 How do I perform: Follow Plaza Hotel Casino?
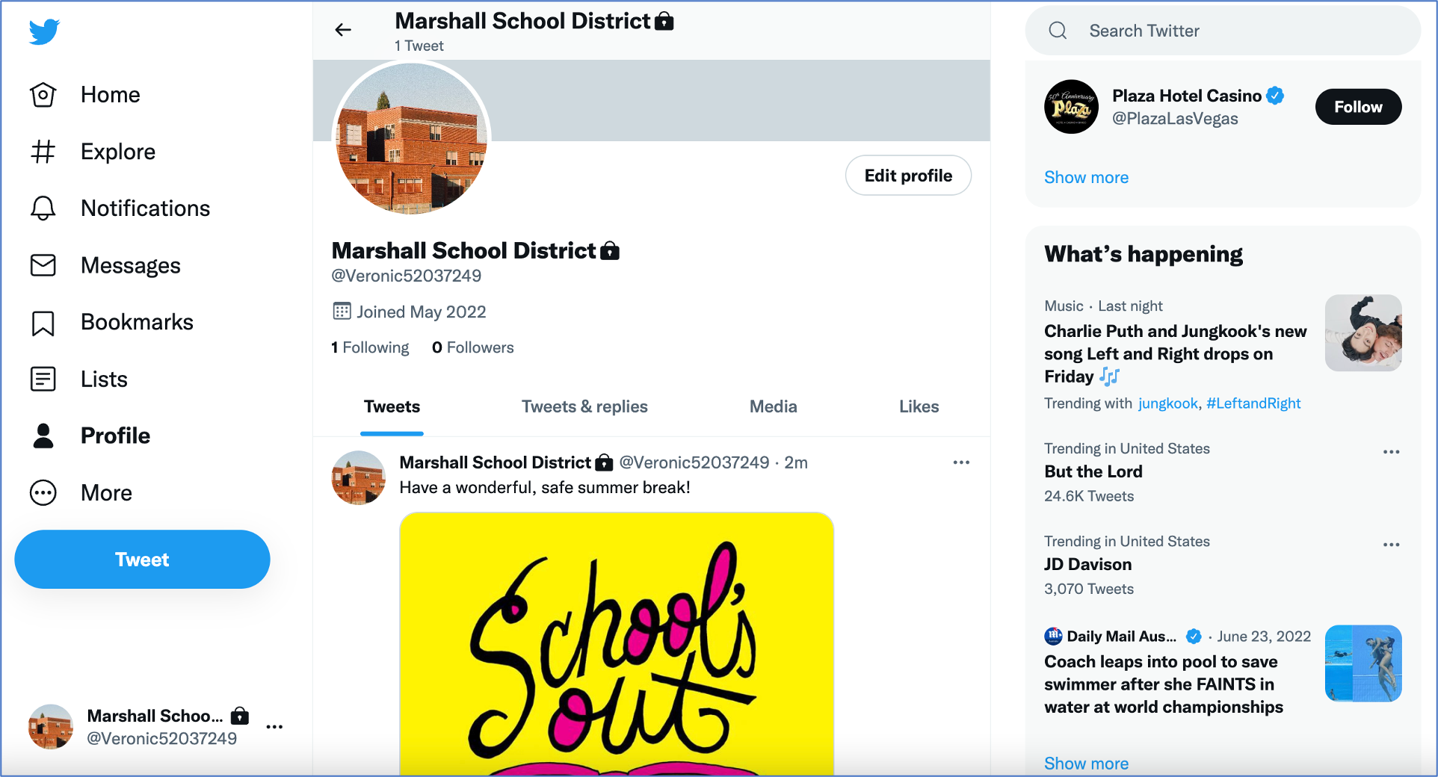tap(1358, 107)
